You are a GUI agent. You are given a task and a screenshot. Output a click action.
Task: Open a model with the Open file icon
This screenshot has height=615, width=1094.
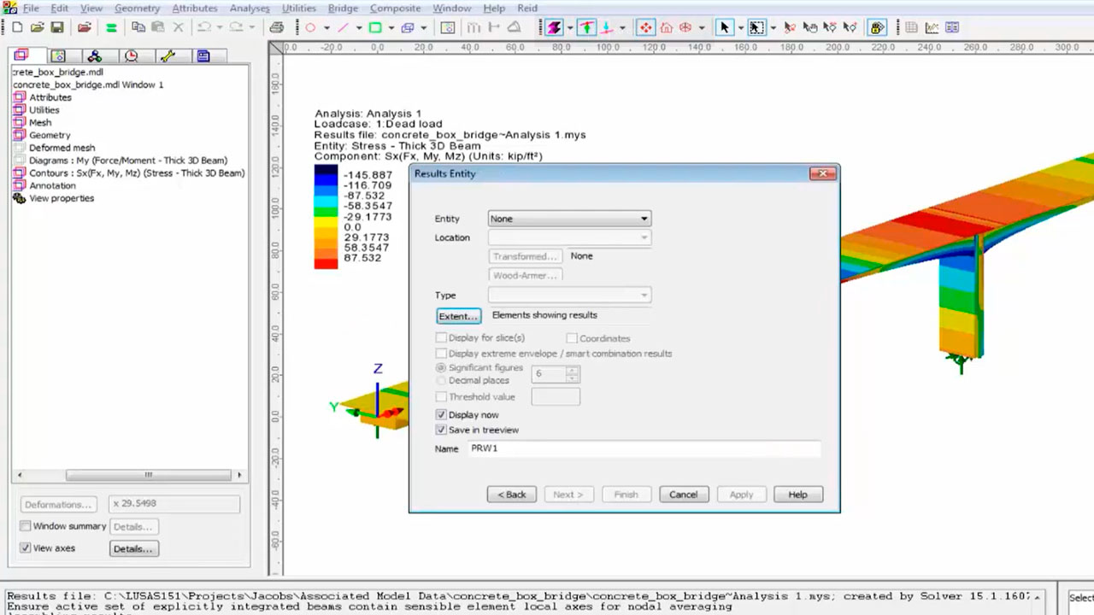pyautogui.click(x=36, y=27)
